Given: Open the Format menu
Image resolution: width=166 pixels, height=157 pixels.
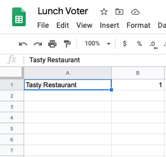Looking at the screenshot, I should pyautogui.click(x=139, y=25).
